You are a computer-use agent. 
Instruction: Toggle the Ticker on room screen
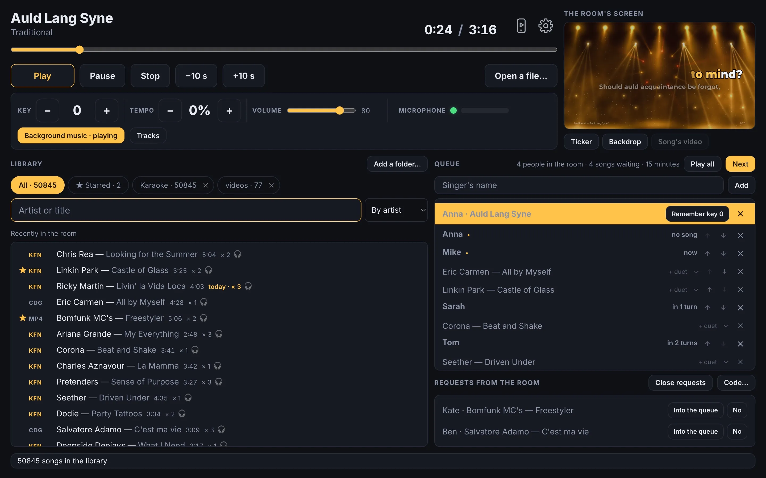pos(581,142)
